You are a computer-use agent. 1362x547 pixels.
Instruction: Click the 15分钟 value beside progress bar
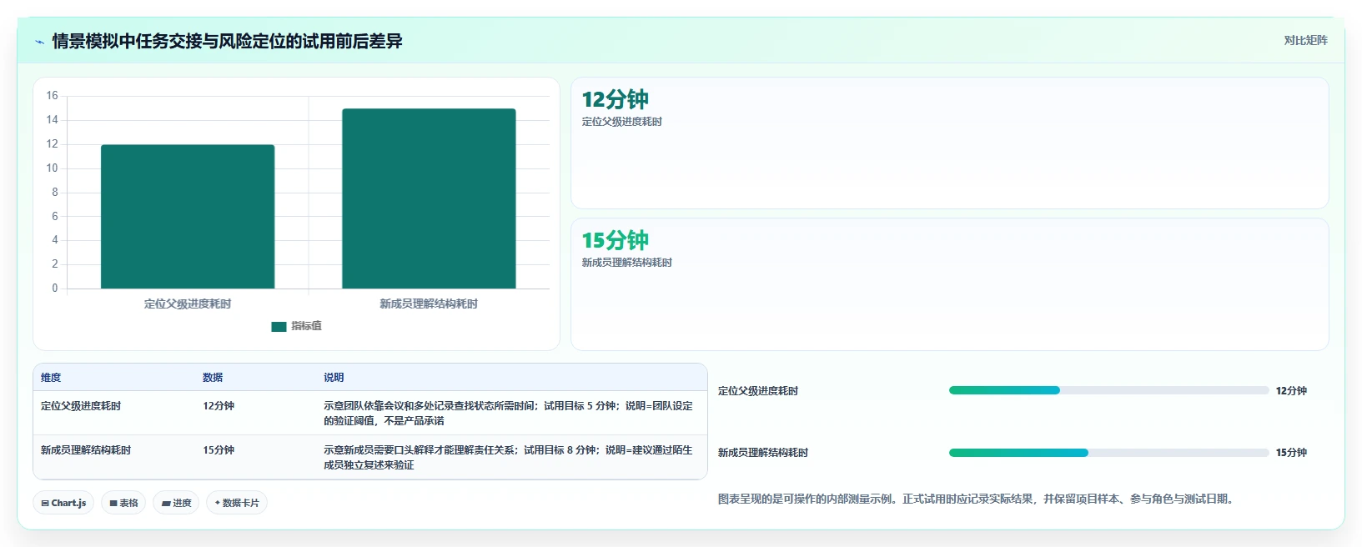pos(1291,453)
